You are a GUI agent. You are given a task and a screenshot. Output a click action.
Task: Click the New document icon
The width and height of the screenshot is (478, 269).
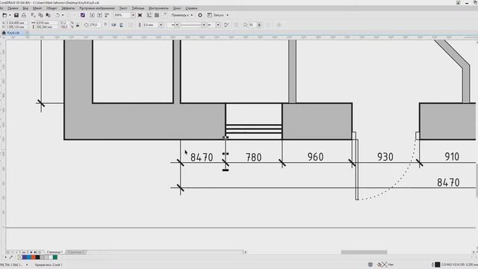point(4,15)
